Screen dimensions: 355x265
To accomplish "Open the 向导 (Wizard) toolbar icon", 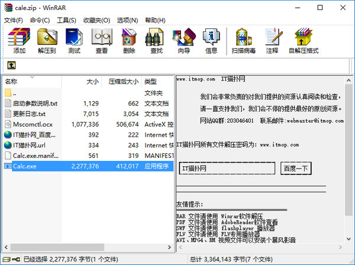I will (x=184, y=37).
